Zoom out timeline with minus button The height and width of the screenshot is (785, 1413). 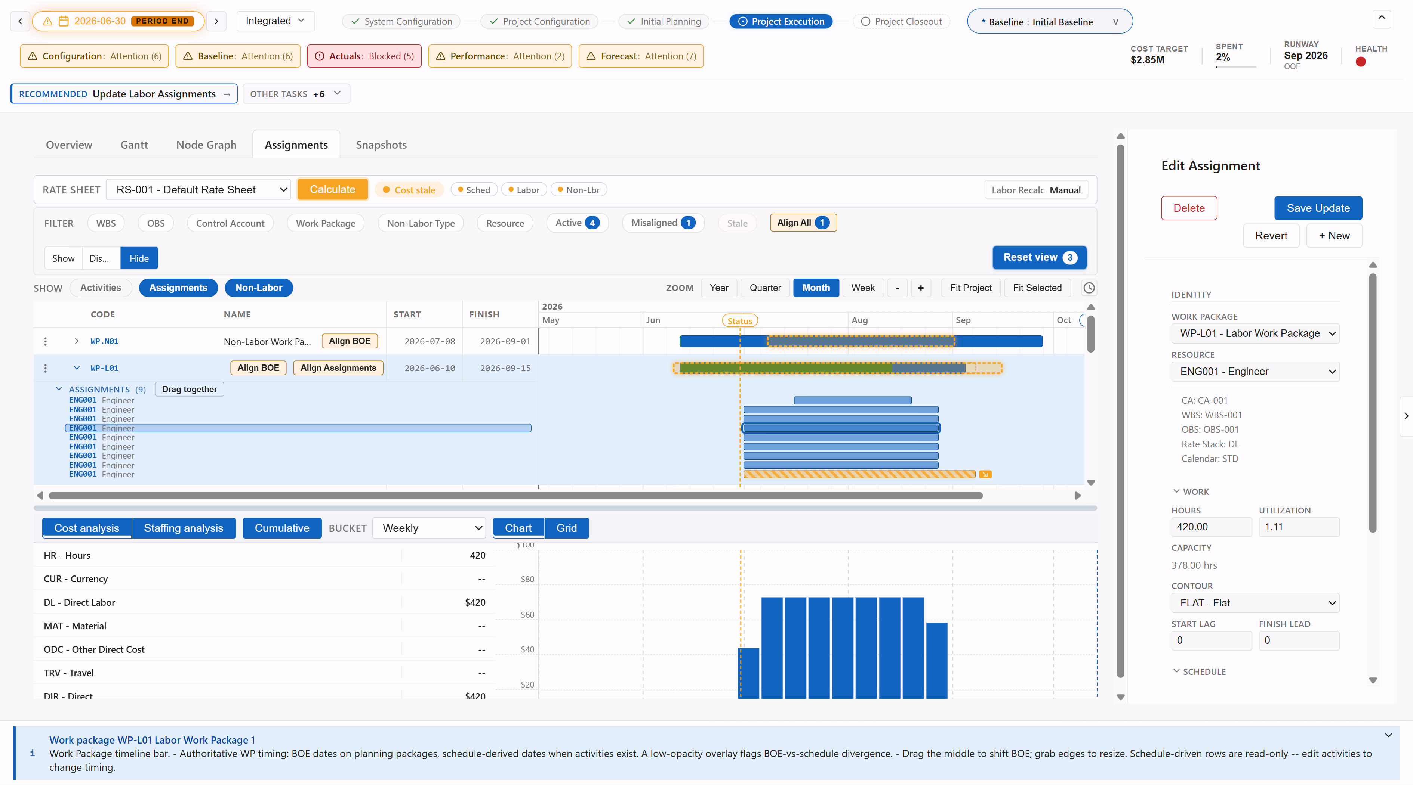[898, 288]
